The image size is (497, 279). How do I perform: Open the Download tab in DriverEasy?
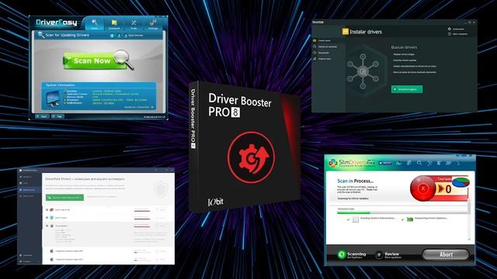[x=114, y=24]
